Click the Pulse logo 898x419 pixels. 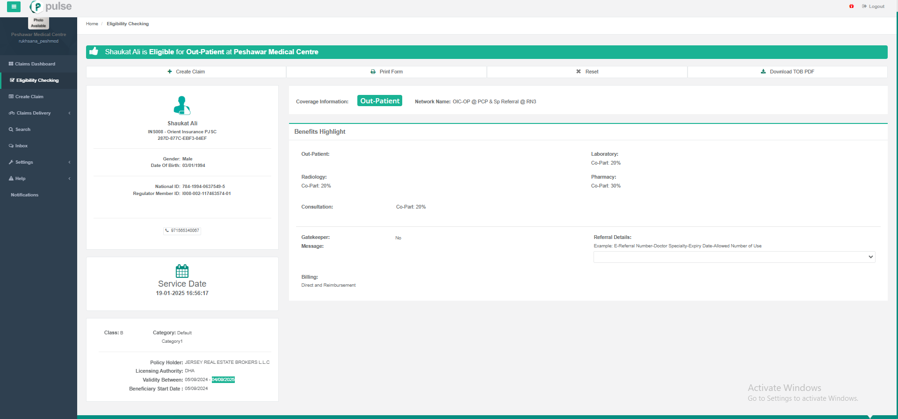click(51, 7)
